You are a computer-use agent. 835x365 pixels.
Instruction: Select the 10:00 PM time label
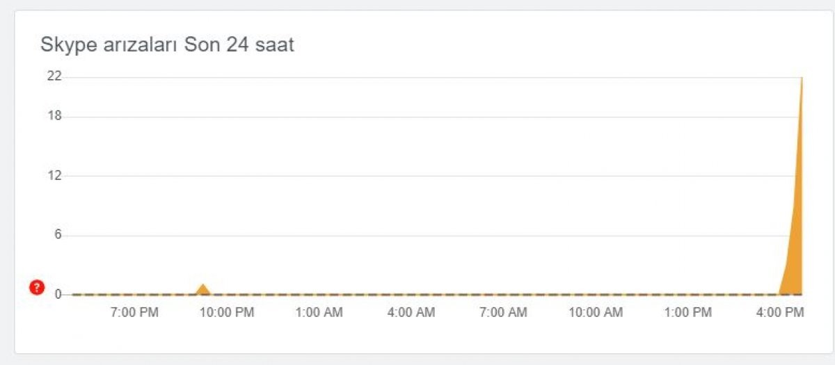pyautogui.click(x=226, y=313)
